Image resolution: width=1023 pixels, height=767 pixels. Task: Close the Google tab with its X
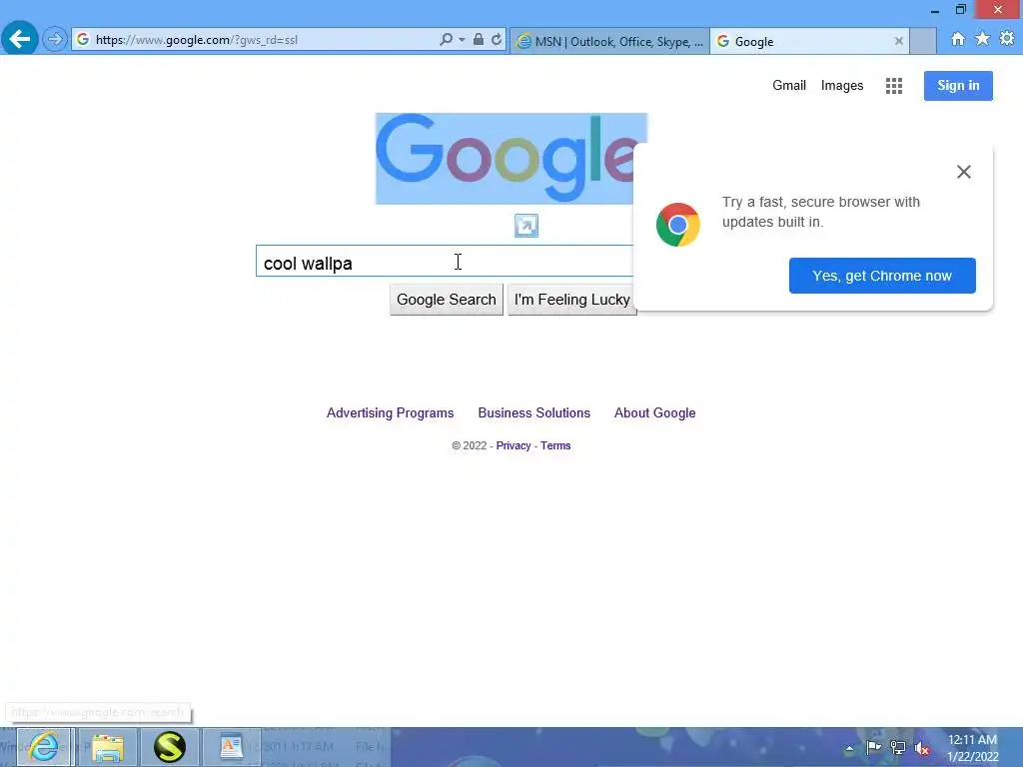click(898, 41)
